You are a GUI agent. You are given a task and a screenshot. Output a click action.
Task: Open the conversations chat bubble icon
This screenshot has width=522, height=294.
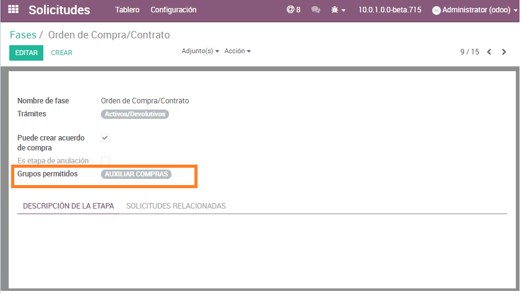[316, 10]
